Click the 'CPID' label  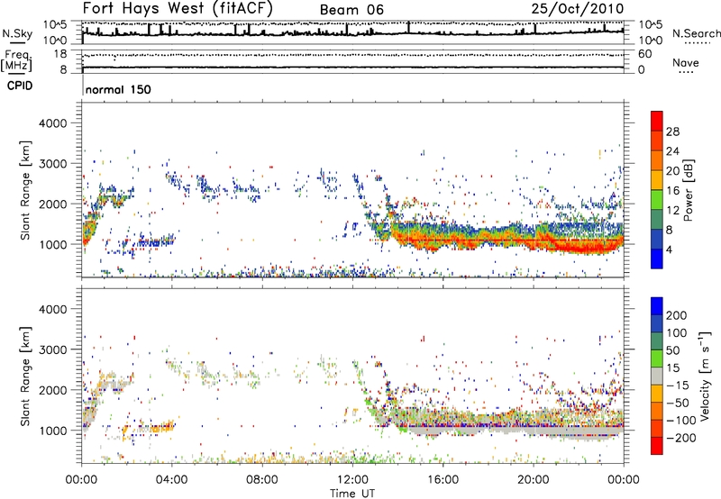20,86
